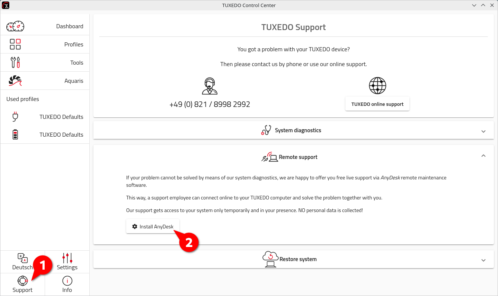Open battery TUXEDO Defaults profile
Viewport: 498px width, 296px height.
45,134
